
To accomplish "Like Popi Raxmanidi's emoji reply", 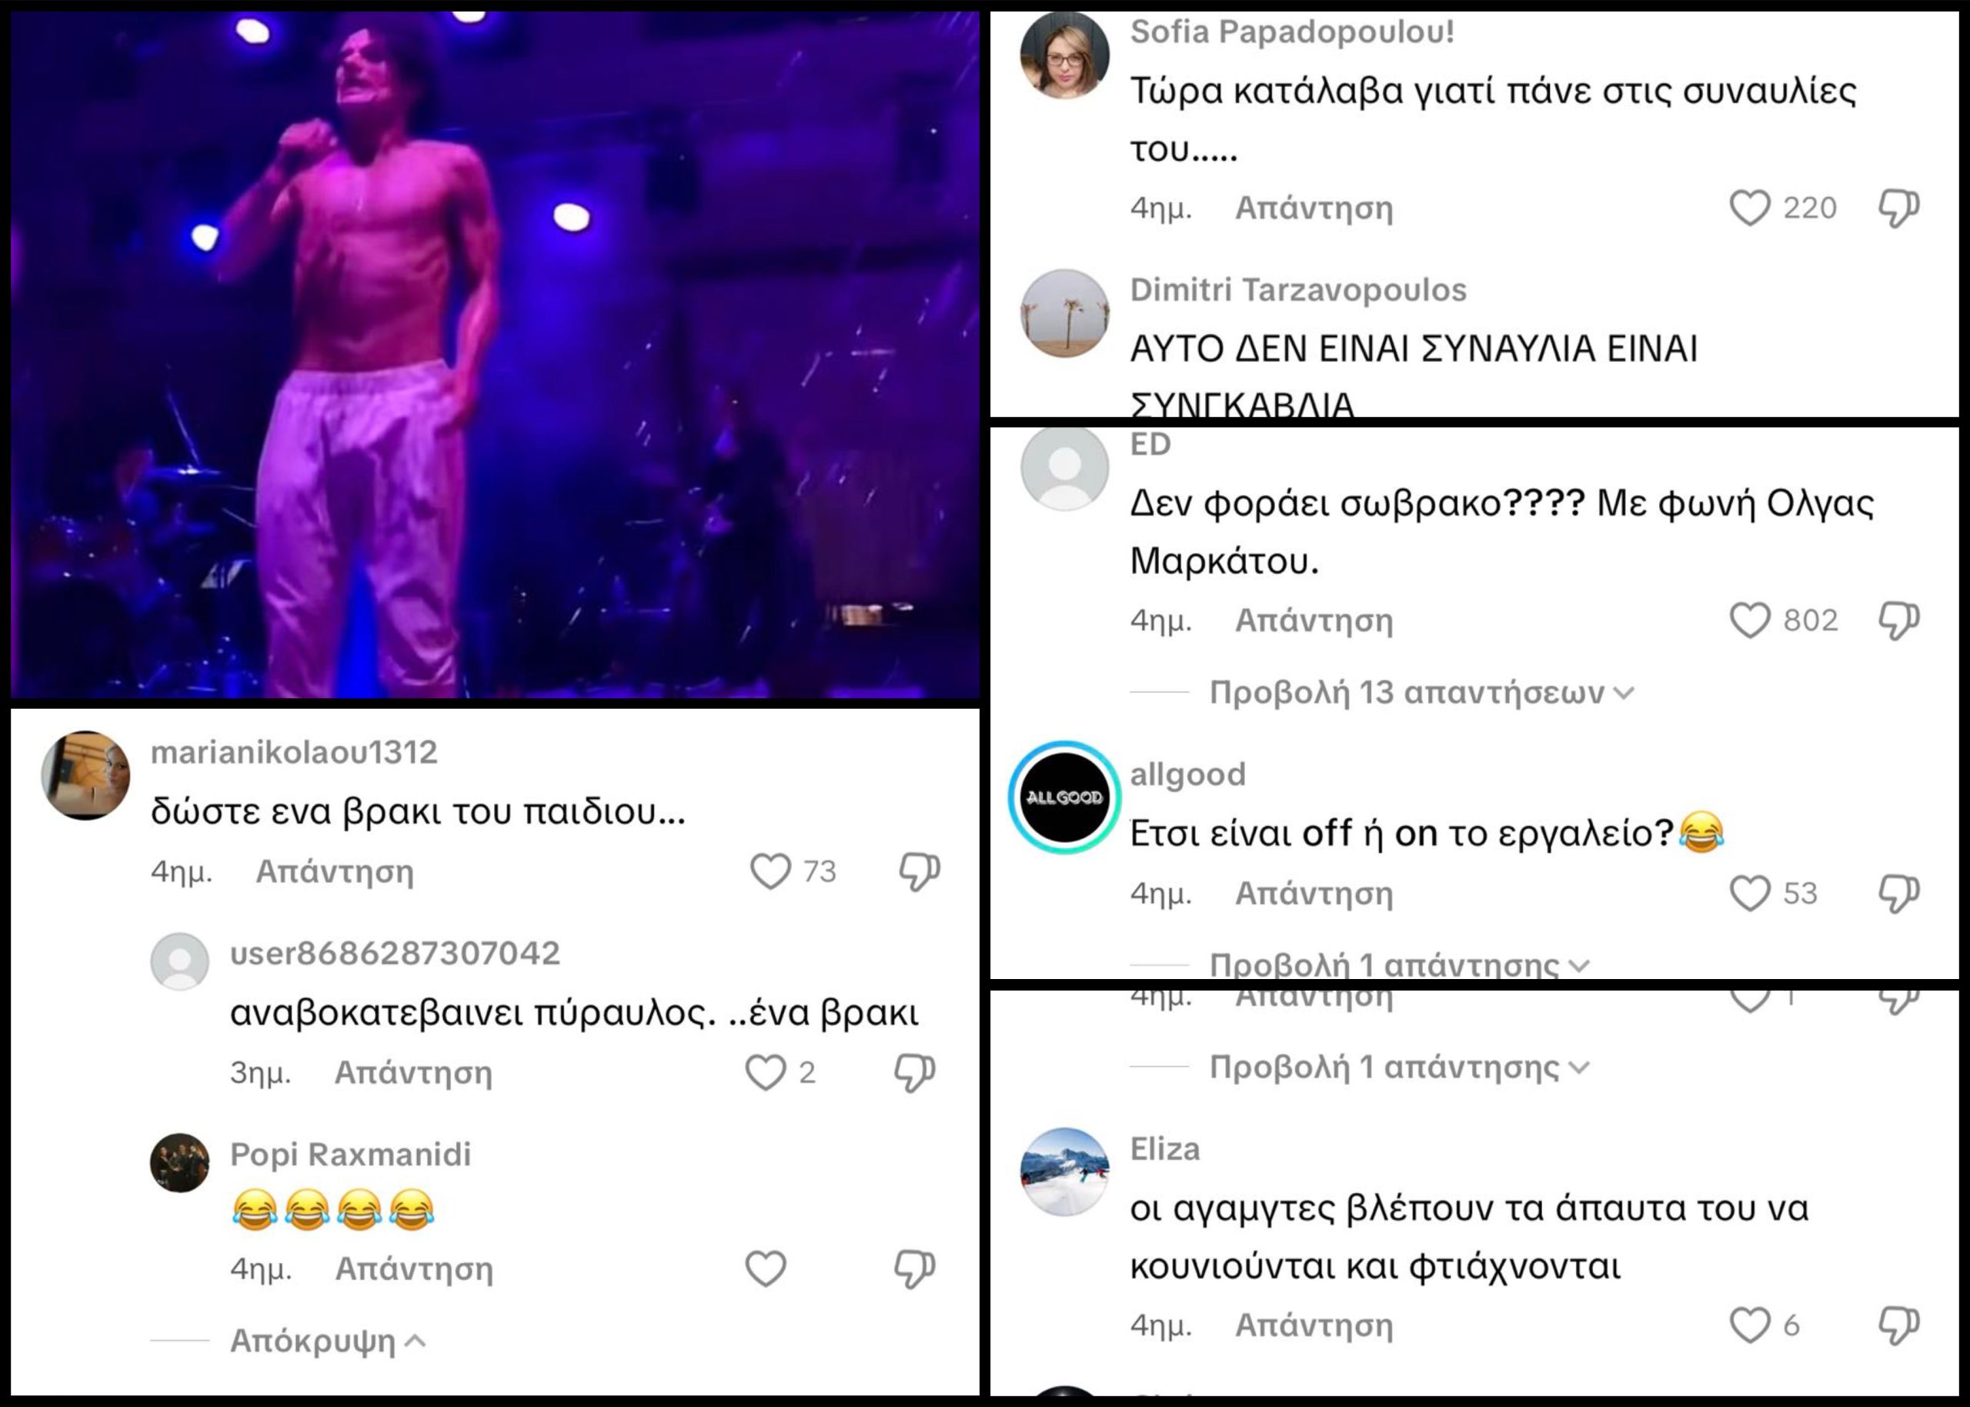I will click(766, 1269).
